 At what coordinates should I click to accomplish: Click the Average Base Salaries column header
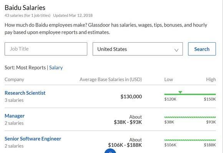click(111, 79)
